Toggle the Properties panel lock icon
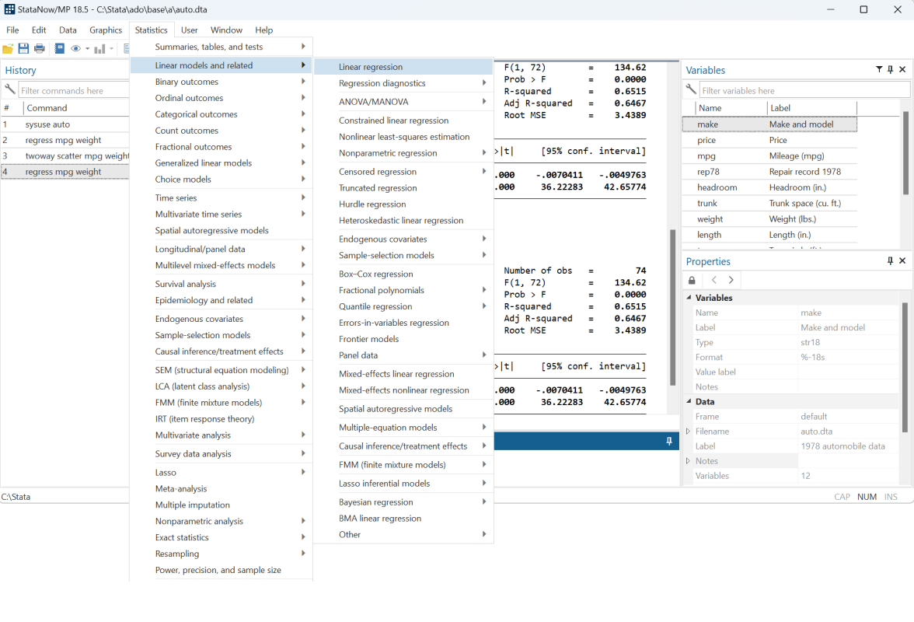This screenshot has width=914, height=622. coord(692,280)
